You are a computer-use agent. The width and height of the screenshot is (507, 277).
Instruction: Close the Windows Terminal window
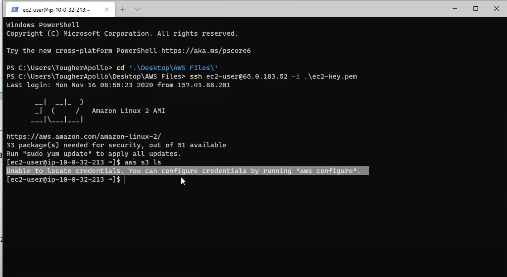496,9
